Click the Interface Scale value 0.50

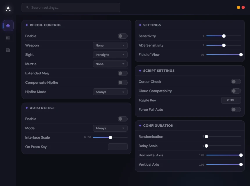[87, 137]
